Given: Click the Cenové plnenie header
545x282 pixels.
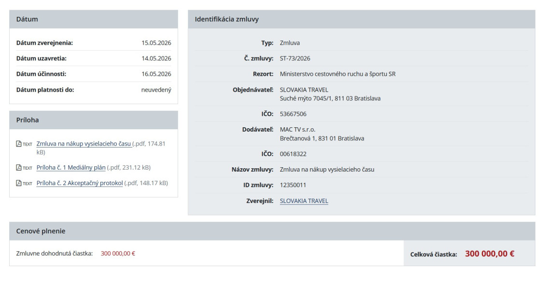Looking at the screenshot, I should point(272,231).
